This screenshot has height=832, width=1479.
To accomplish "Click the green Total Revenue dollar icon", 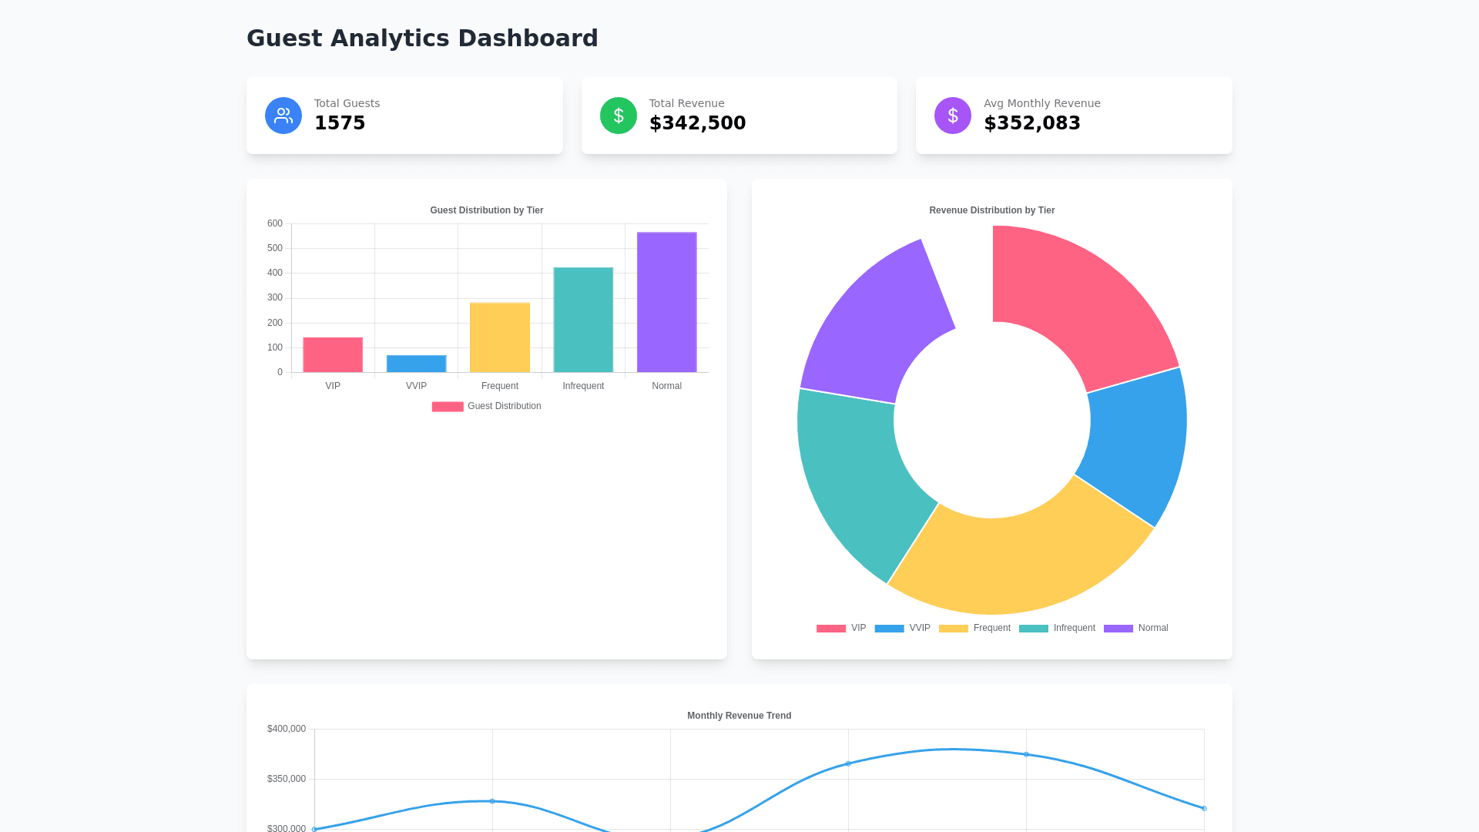I will 618,116.
